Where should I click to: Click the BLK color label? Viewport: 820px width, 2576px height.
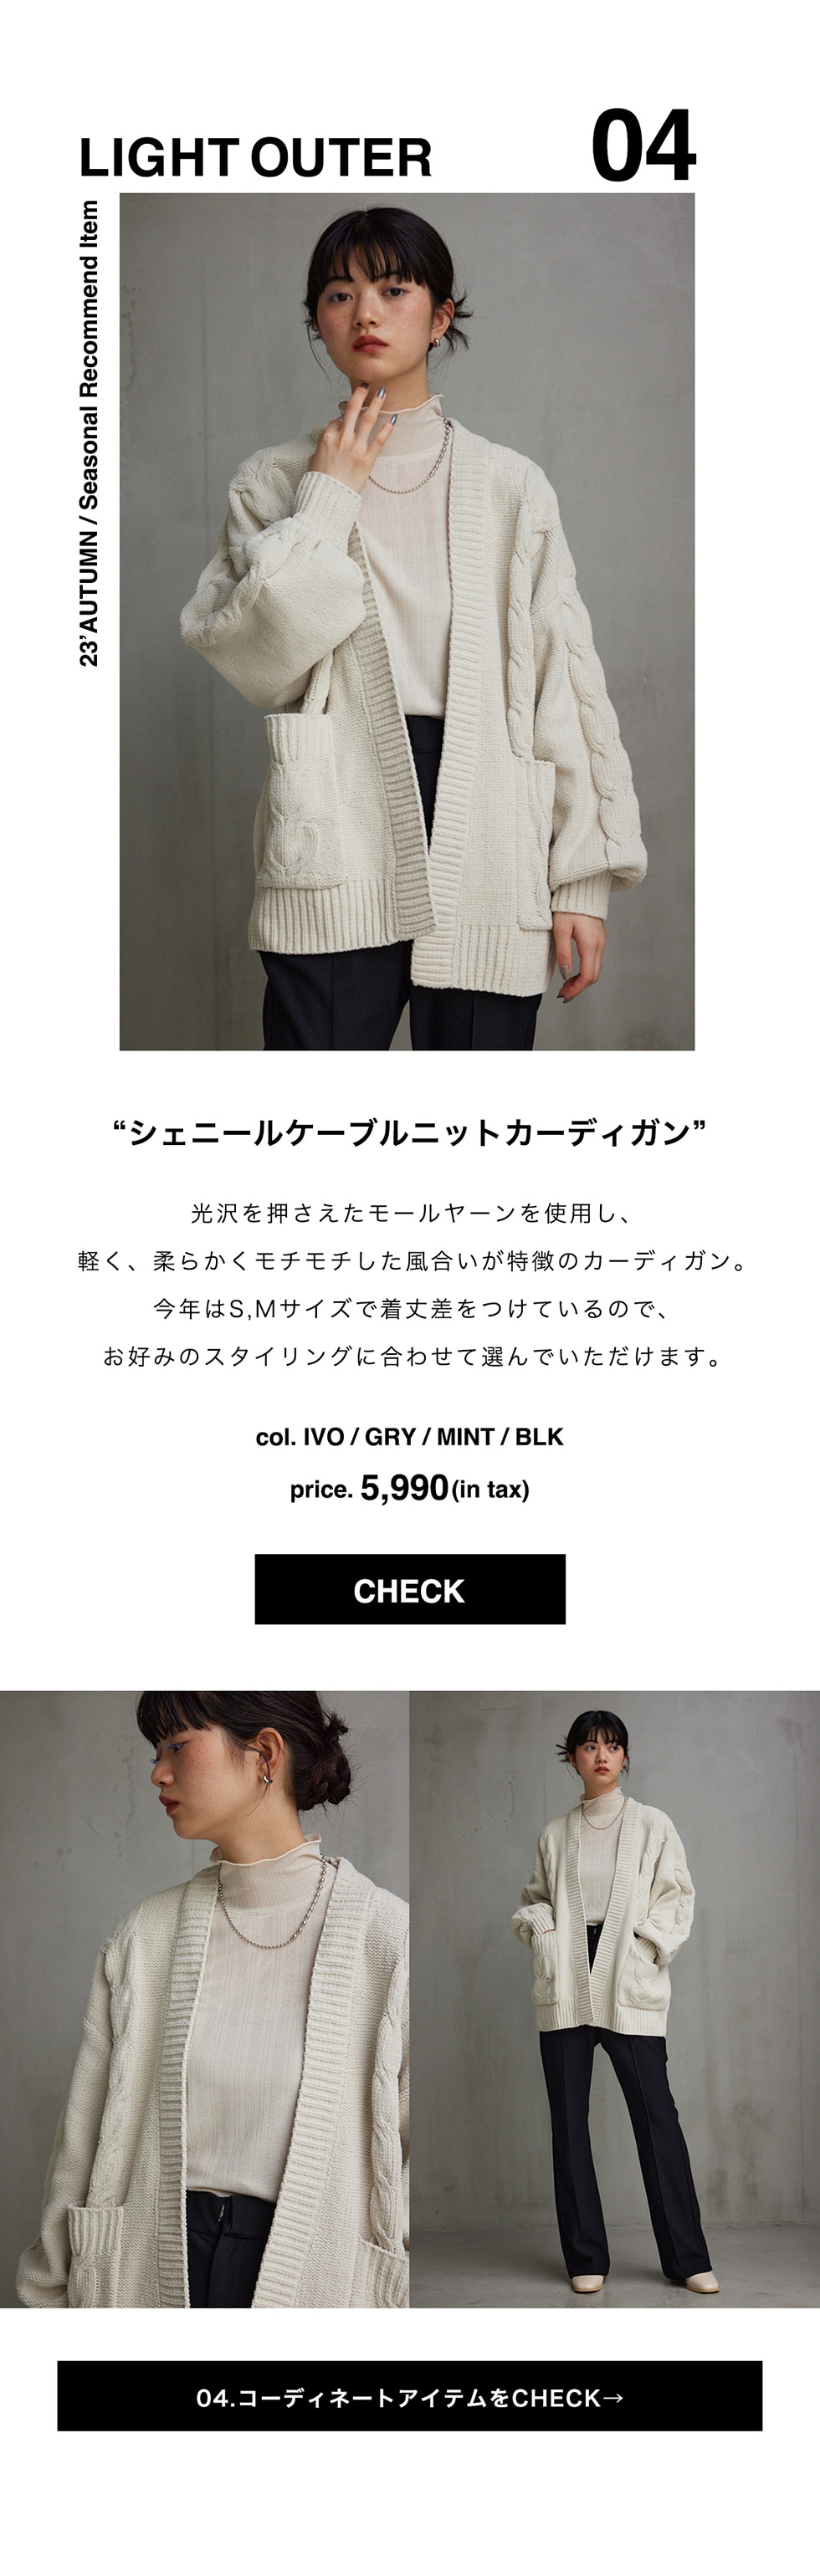[x=539, y=1437]
